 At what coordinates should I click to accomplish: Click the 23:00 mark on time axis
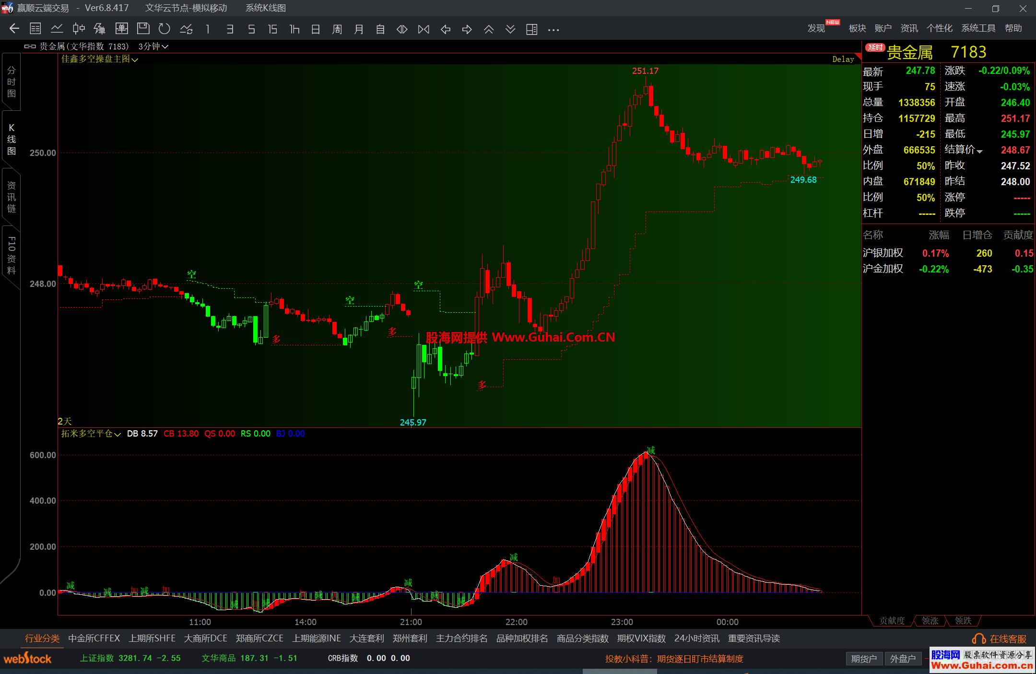[x=622, y=622]
